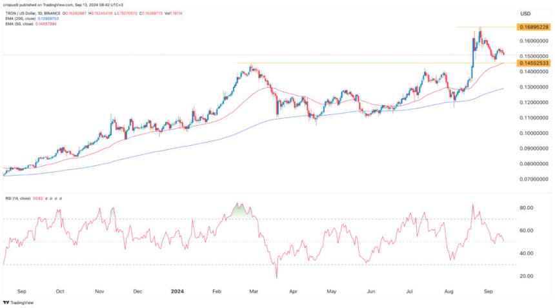Click the TradingView logo in bottom-left corner

click(19, 302)
